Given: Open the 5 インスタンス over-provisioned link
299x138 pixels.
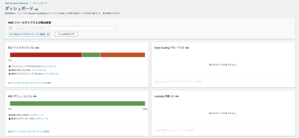Looking at the screenshot, I should [x=51, y=74].
